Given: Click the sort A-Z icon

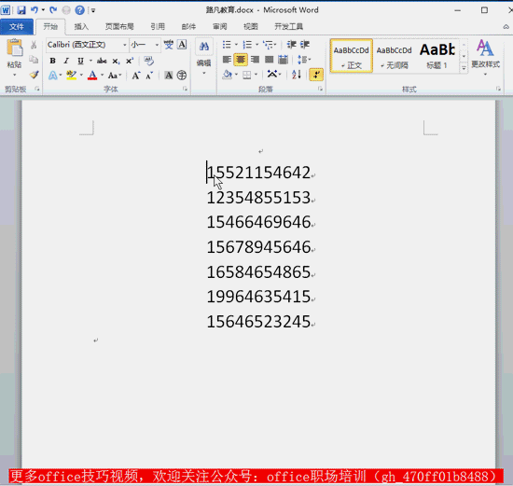Looking at the screenshot, I should (296, 75).
